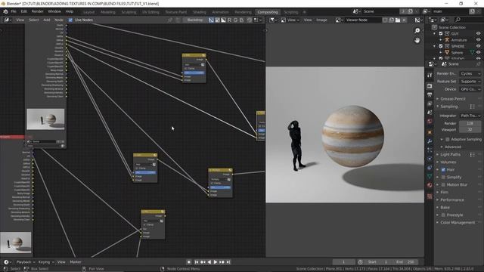Viewport: 484px width, 272px height.
Task: Open the Integrator Path Tracing dropdown
Action: (470, 116)
